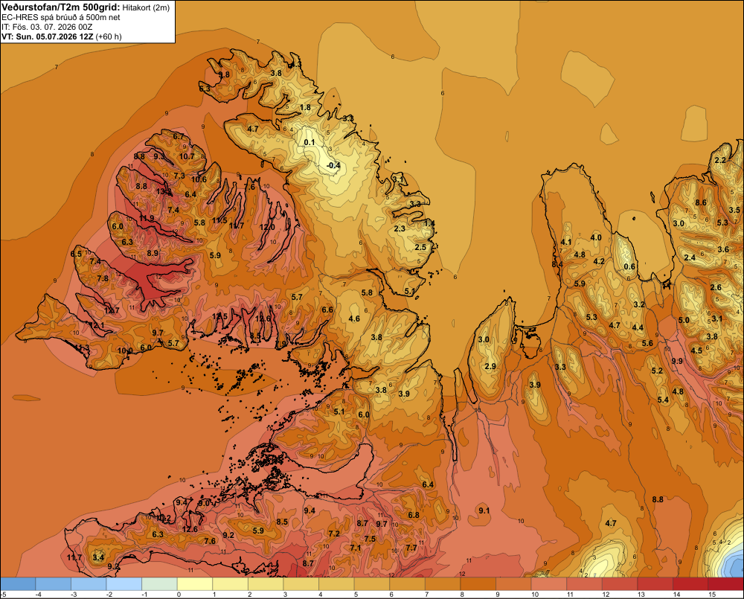Click the 5.9 temperature label in Westfjords
The width and height of the screenshot is (744, 599).
[215, 255]
